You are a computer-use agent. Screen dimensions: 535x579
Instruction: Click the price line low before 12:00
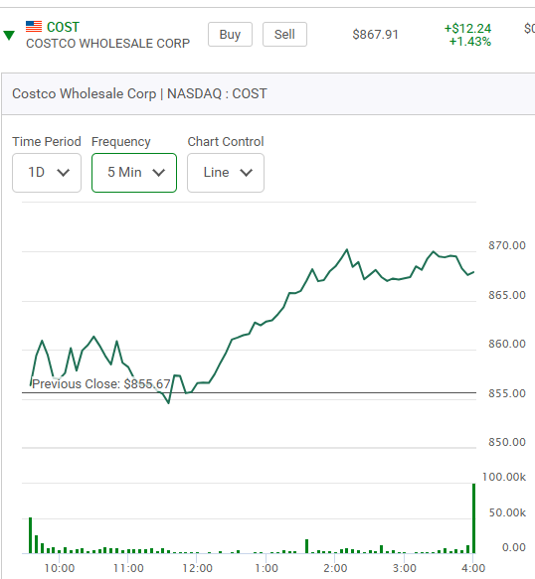click(169, 402)
